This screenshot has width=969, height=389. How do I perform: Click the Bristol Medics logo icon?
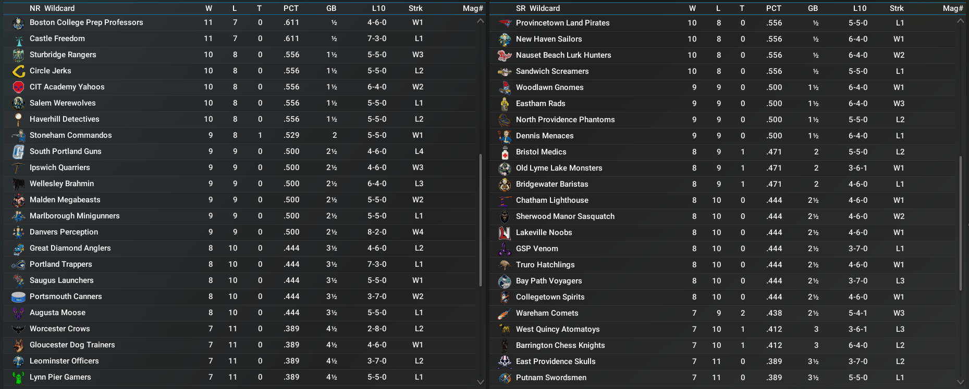pos(505,152)
